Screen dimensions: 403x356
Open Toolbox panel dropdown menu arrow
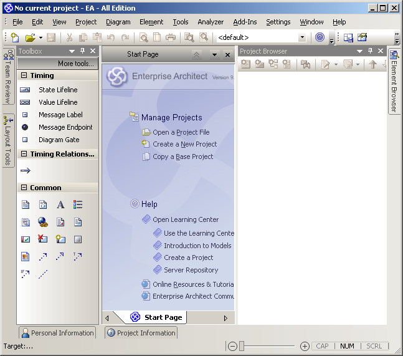pos(72,51)
